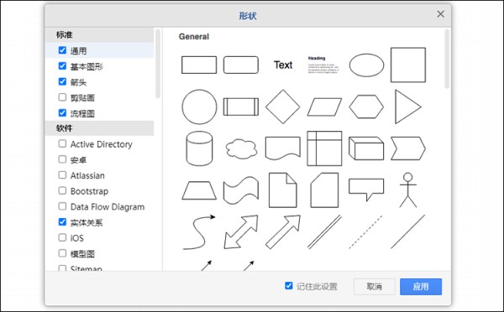Click the 应用 button
The height and width of the screenshot is (312, 504).
point(421,287)
